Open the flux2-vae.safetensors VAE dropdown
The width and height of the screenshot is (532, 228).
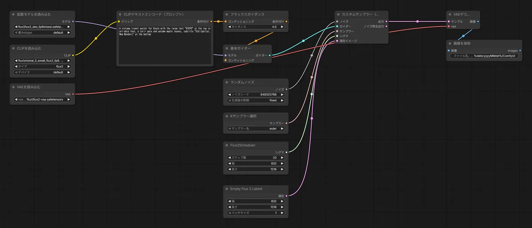pos(43,99)
